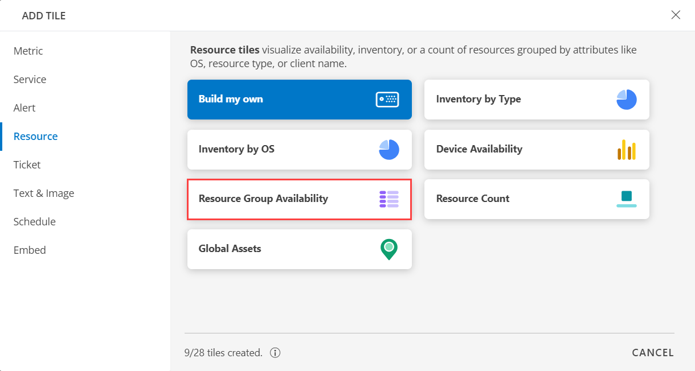Open the Embed tile category
This screenshot has width=695, height=371.
pyautogui.click(x=30, y=250)
